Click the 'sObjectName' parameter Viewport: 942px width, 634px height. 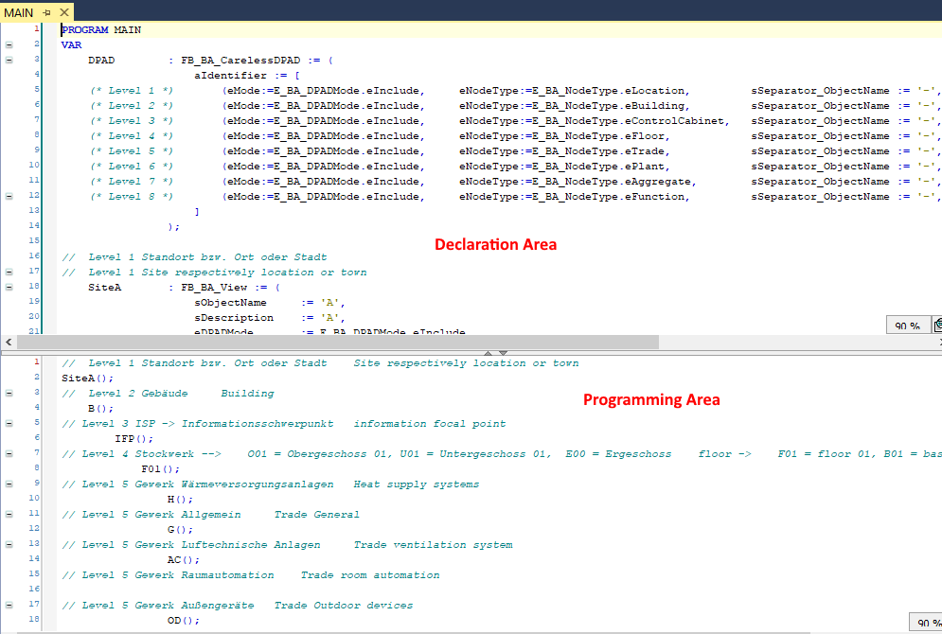click(x=231, y=303)
